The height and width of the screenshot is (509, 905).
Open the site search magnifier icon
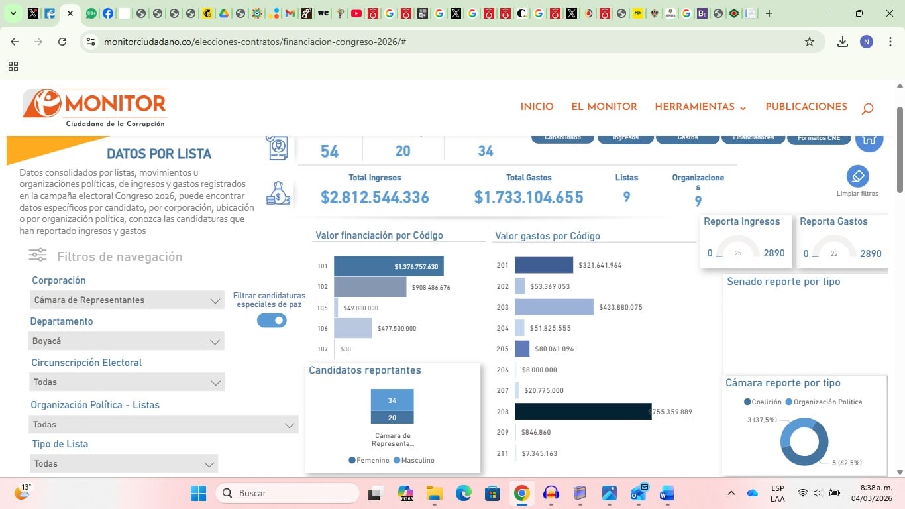coord(867,108)
